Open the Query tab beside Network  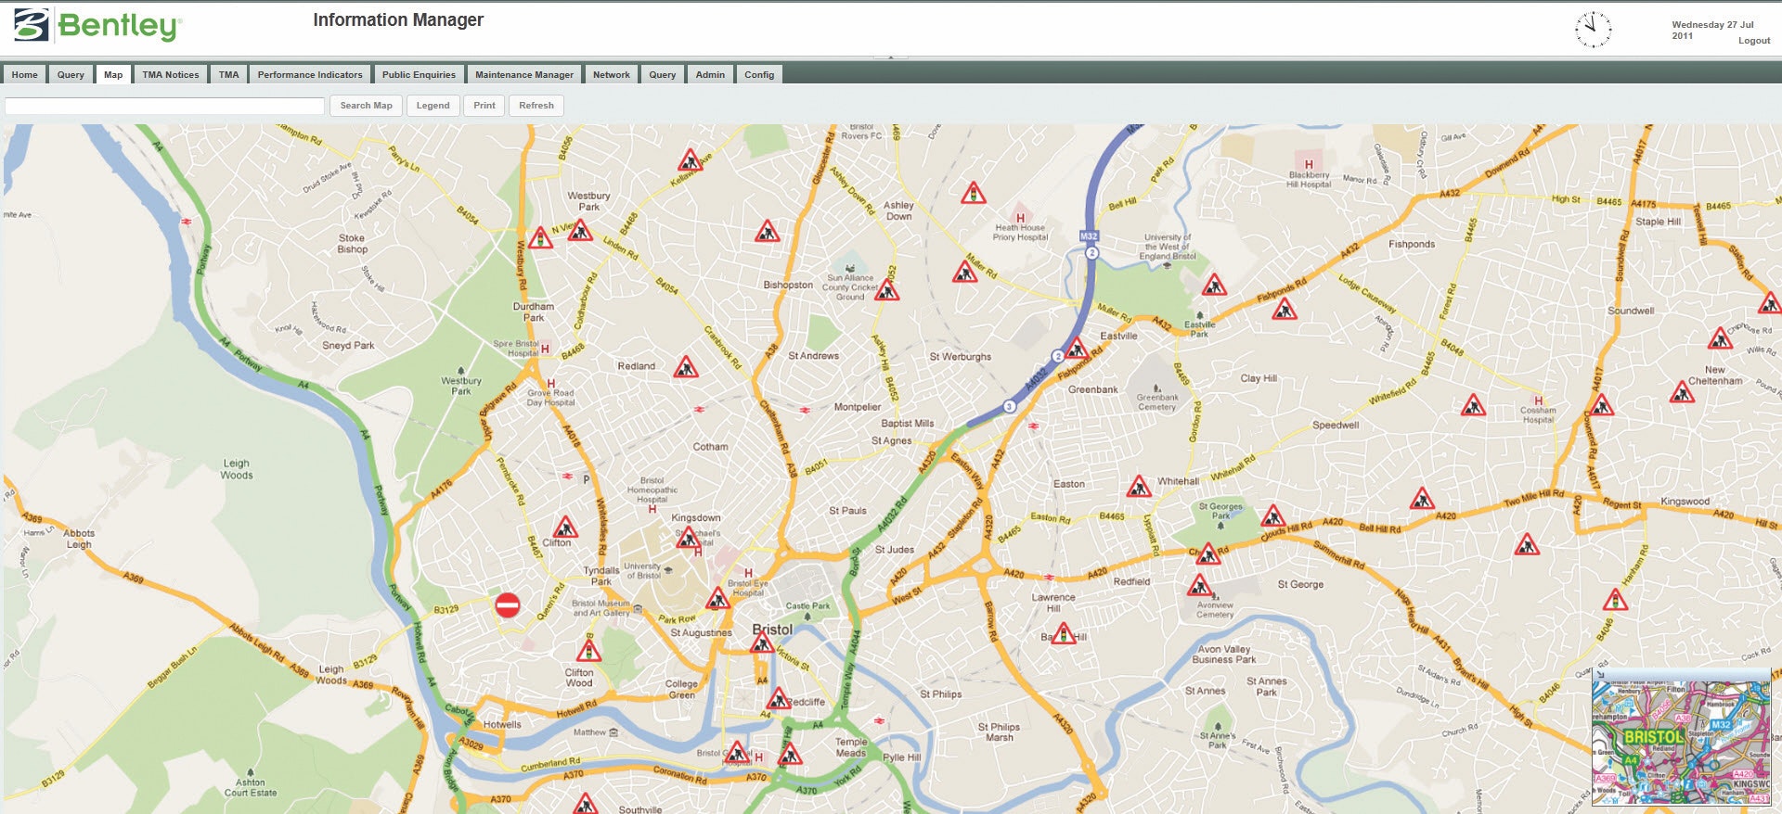663,75
